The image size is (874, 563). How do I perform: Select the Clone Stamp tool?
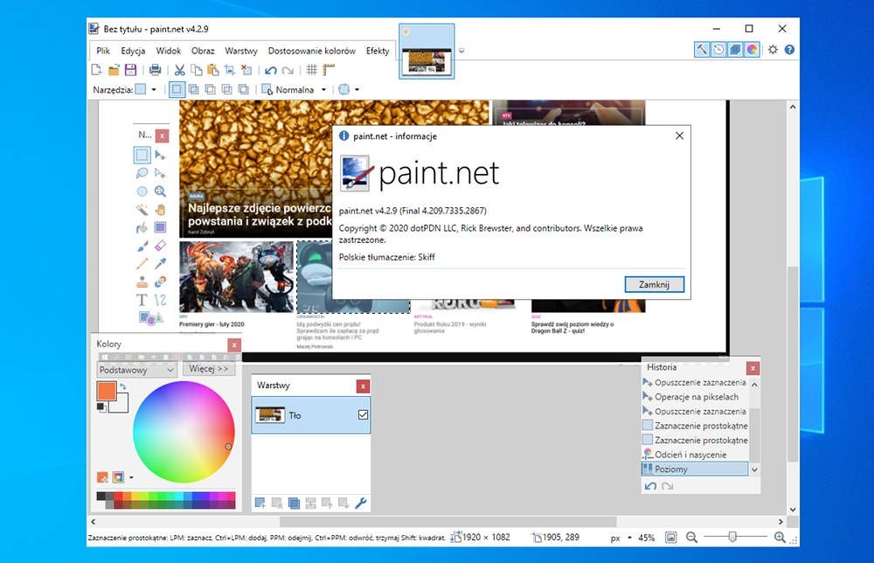(x=142, y=282)
